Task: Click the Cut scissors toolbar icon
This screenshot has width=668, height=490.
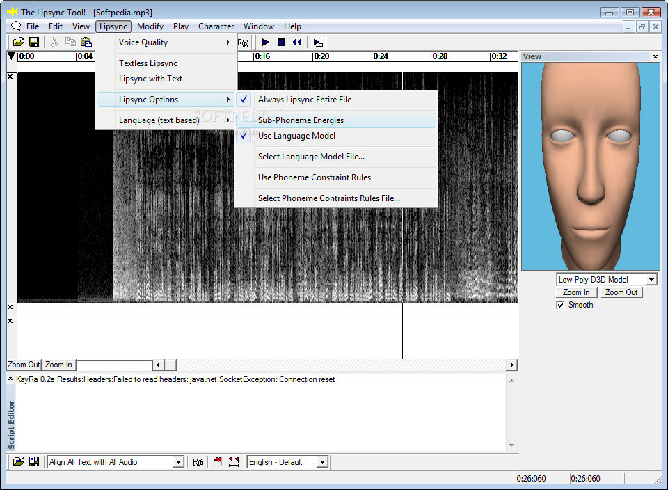Action: coord(54,42)
